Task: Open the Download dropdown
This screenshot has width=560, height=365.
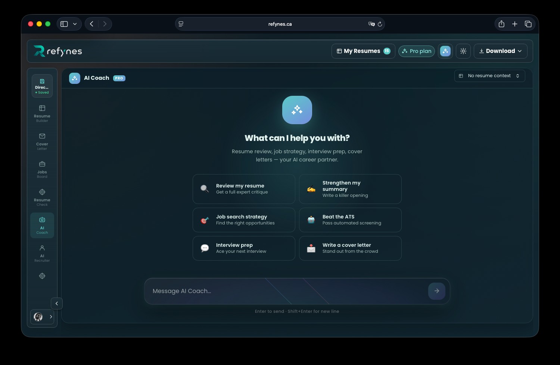Action: click(x=501, y=51)
